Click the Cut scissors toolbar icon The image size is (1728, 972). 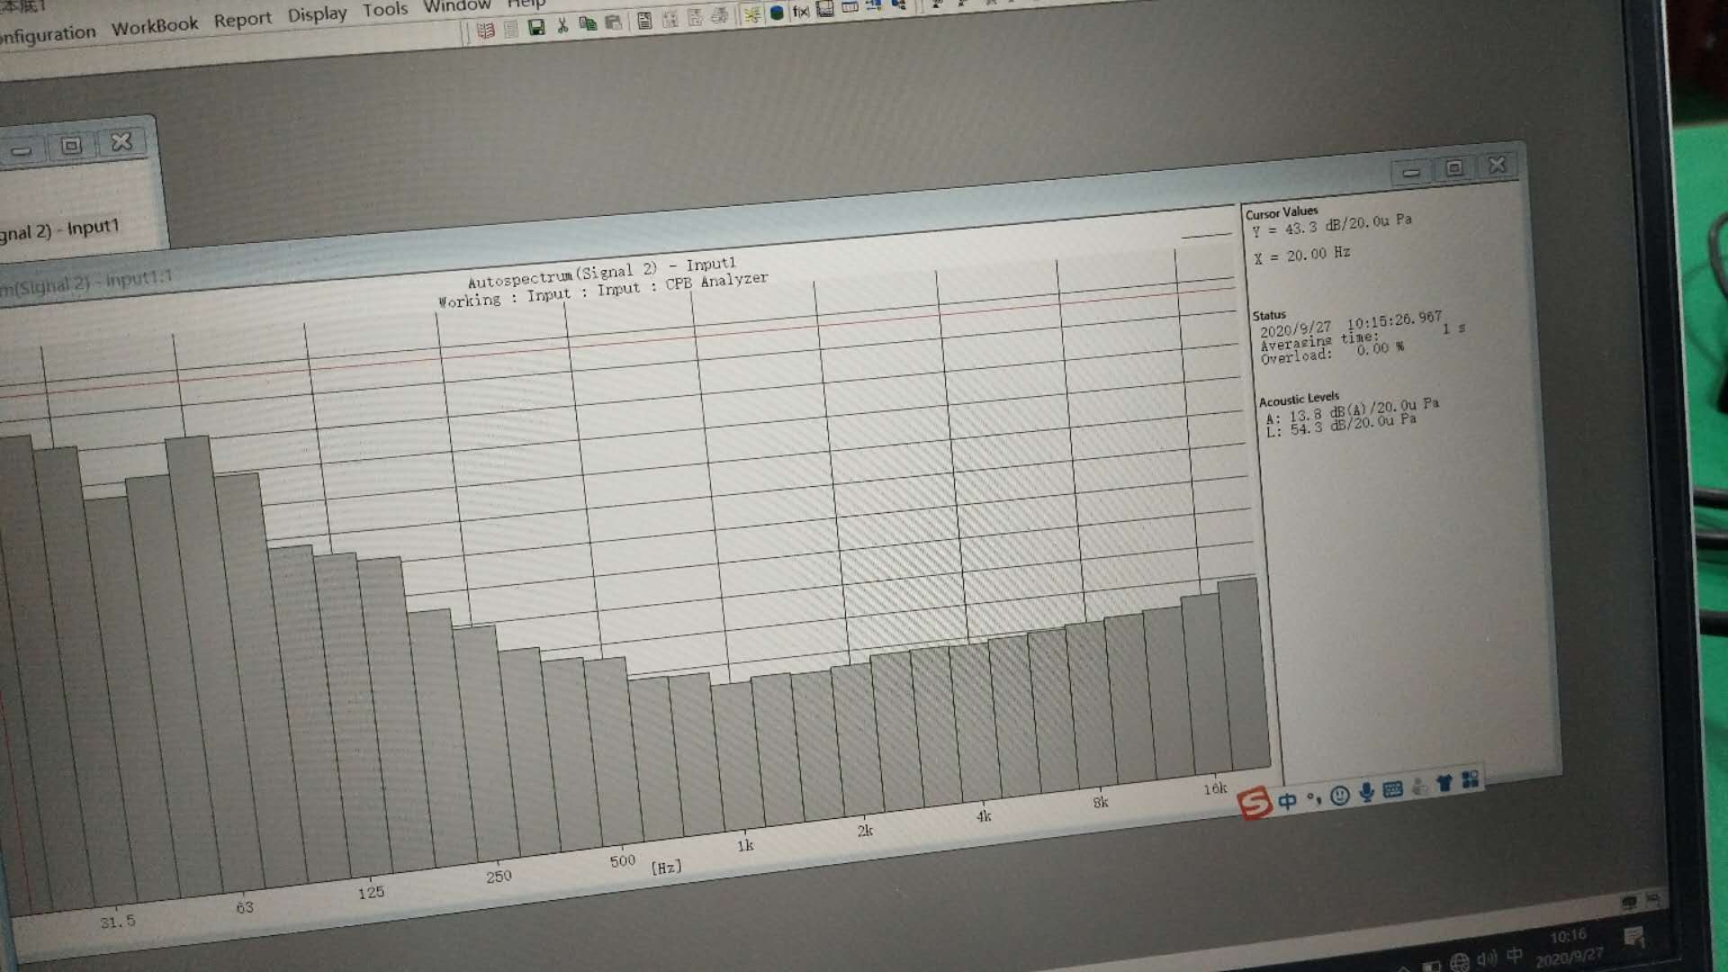tap(562, 26)
